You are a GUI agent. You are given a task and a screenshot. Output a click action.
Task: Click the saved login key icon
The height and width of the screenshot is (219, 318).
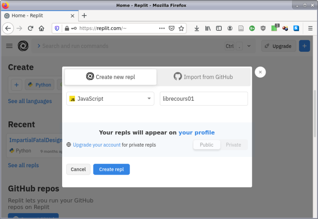tap(74, 28)
